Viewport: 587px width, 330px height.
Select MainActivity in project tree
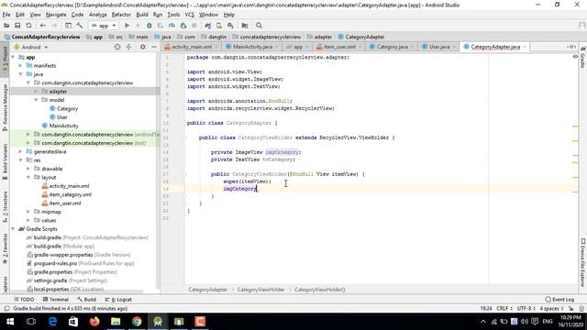[x=63, y=126]
